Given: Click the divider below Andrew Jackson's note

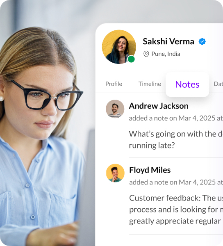Looking at the screenshot, I should [176, 157].
